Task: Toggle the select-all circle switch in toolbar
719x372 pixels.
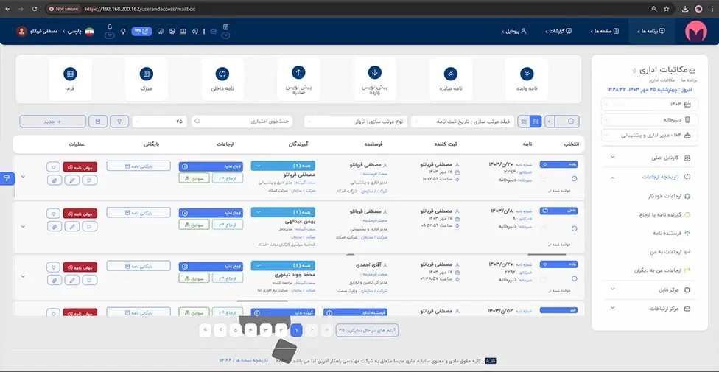Action: coord(572,122)
